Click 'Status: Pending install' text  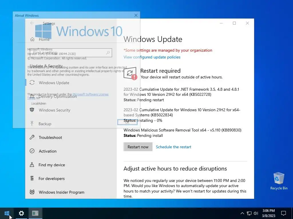[143, 135]
